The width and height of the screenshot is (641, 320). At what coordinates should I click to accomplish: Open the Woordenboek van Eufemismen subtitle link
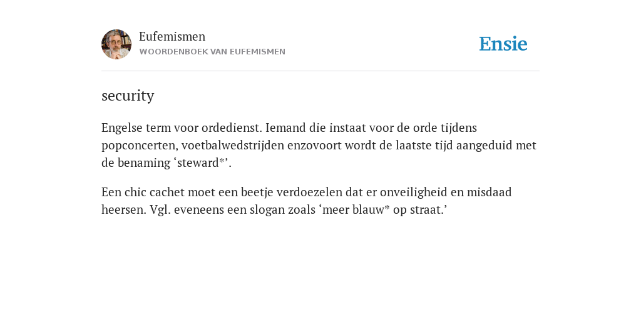click(212, 52)
